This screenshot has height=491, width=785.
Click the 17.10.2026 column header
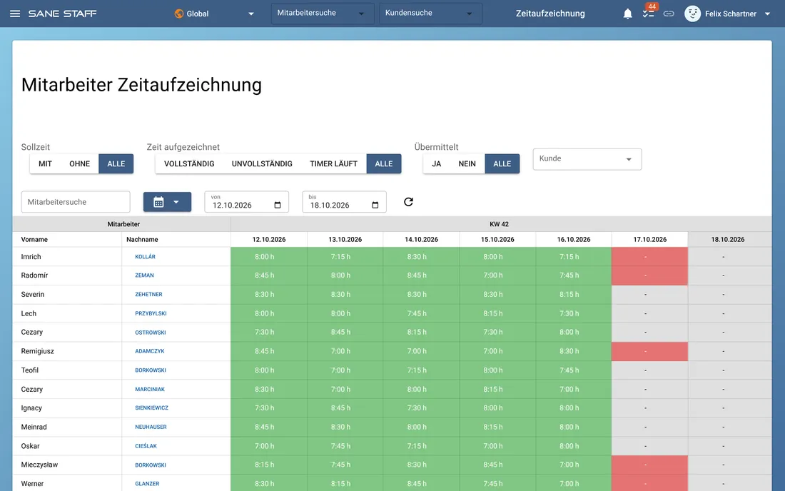pyautogui.click(x=650, y=240)
